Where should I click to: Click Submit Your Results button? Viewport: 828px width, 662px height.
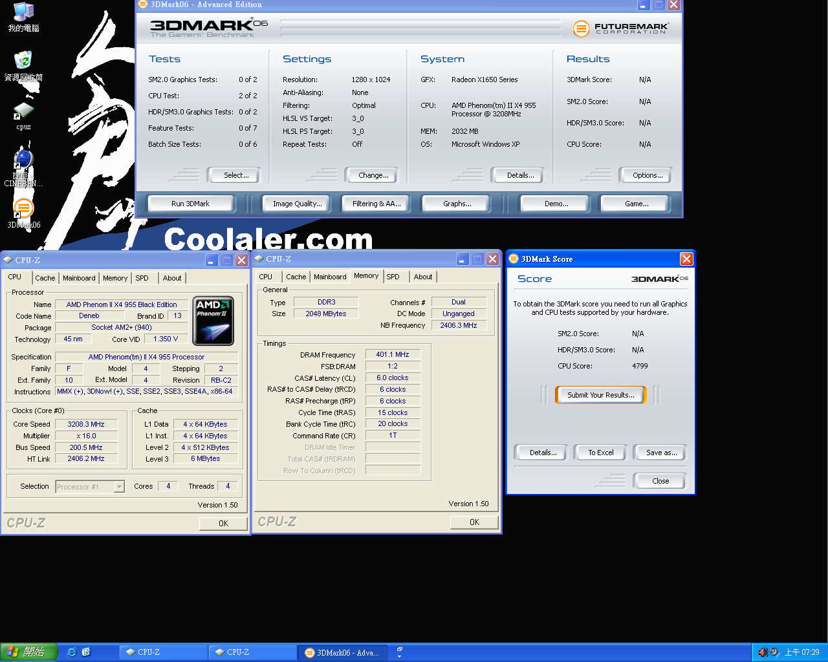[x=601, y=395]
